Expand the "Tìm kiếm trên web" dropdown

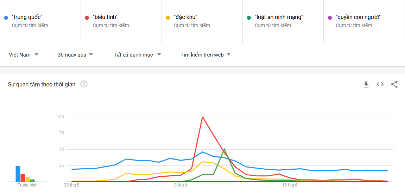pos(205,55)
